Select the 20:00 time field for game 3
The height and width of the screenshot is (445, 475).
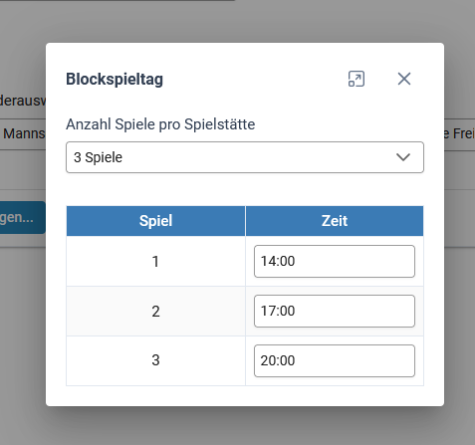pos(335,361)
